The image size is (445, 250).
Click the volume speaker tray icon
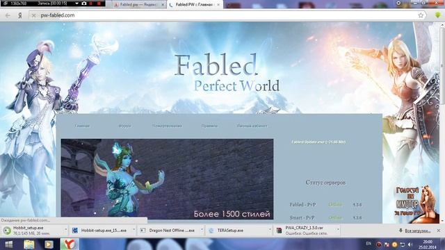tap(410, 244)
